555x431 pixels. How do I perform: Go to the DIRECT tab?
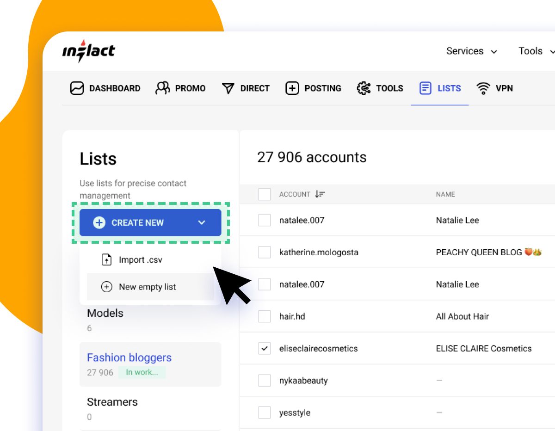246,88
